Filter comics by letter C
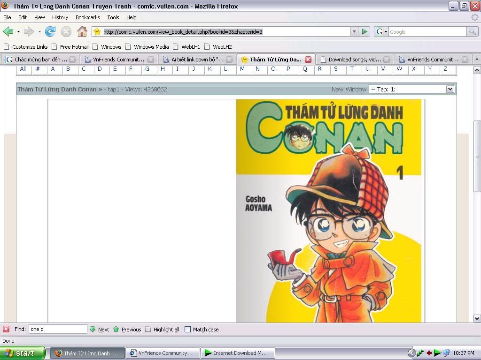The image size is (481, 360). [84, 69]
